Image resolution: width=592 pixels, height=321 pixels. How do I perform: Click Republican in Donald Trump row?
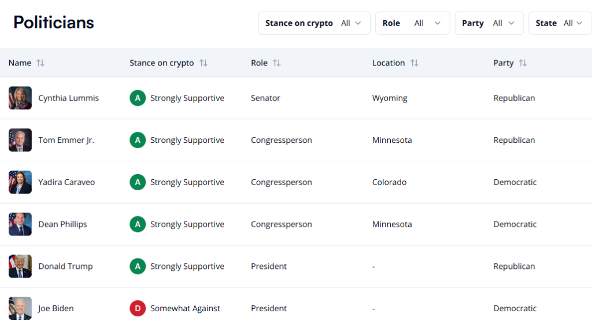(514, 266)
